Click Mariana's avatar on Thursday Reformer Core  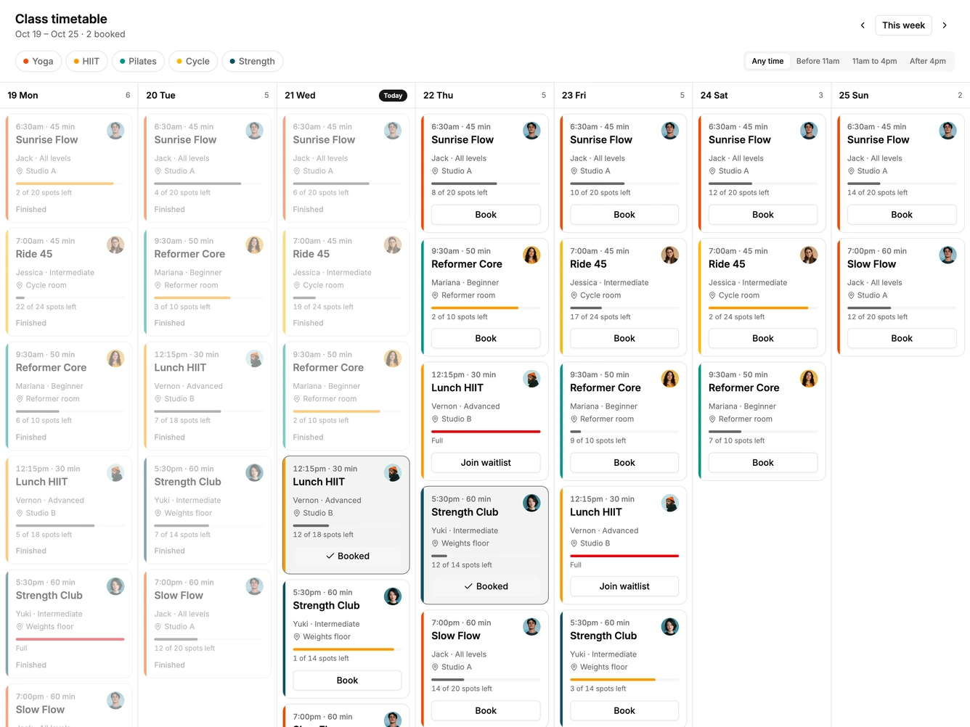pos(532,255)
